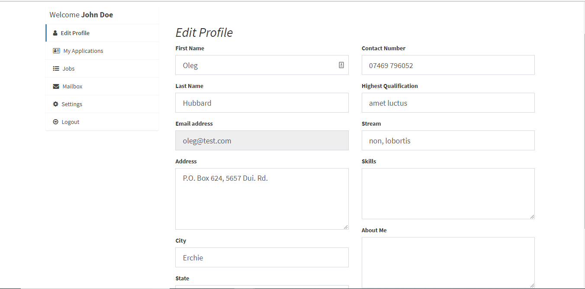
Task: Select the Highest Qualification field
Action: click(448, 103)
